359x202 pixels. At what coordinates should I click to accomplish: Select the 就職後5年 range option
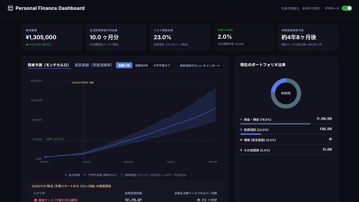(142, 65)
